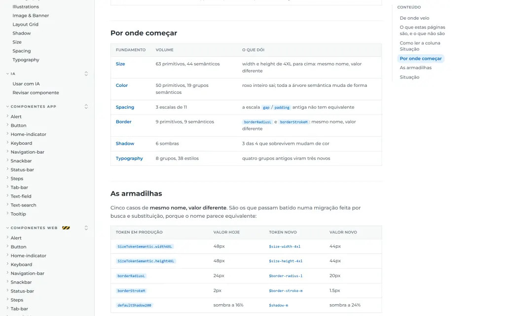
Task: Click the As armadilhas heading
Action: coord(136,194)
